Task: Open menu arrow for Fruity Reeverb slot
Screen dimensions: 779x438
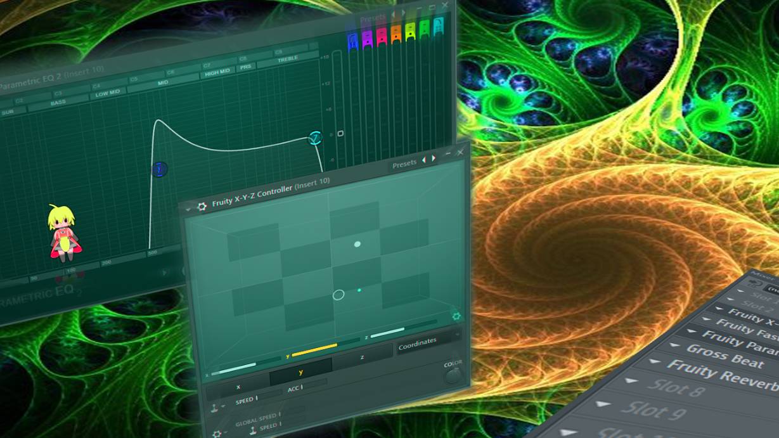Action: (x=653, y=362)
